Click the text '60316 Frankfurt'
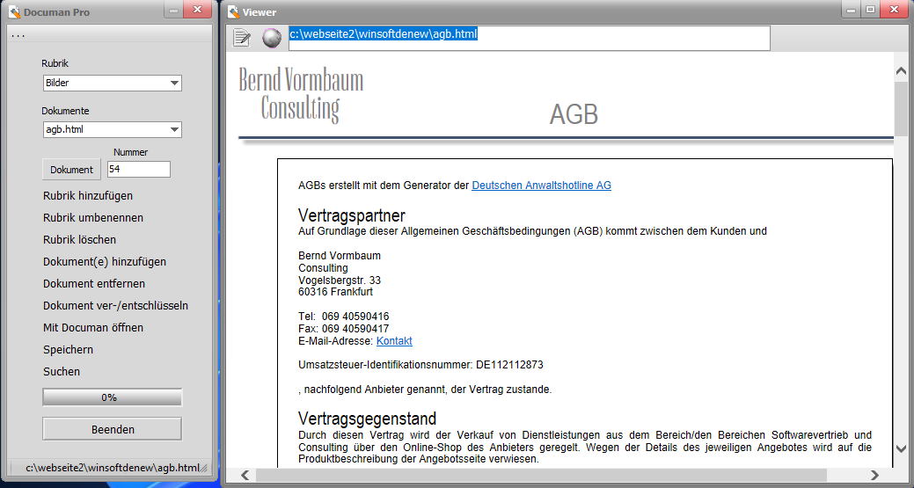 click(x=336, y=292)
